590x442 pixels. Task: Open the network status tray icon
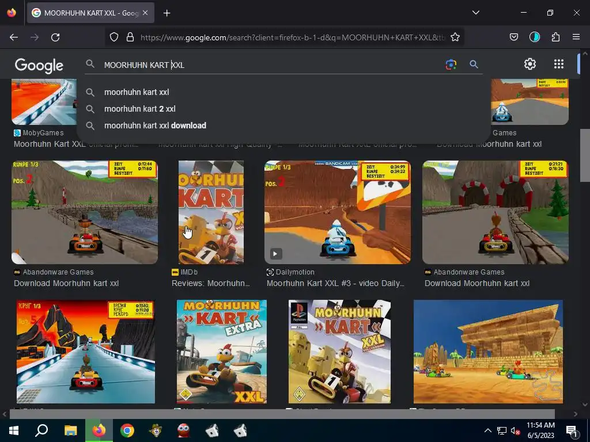pos(502,430)
